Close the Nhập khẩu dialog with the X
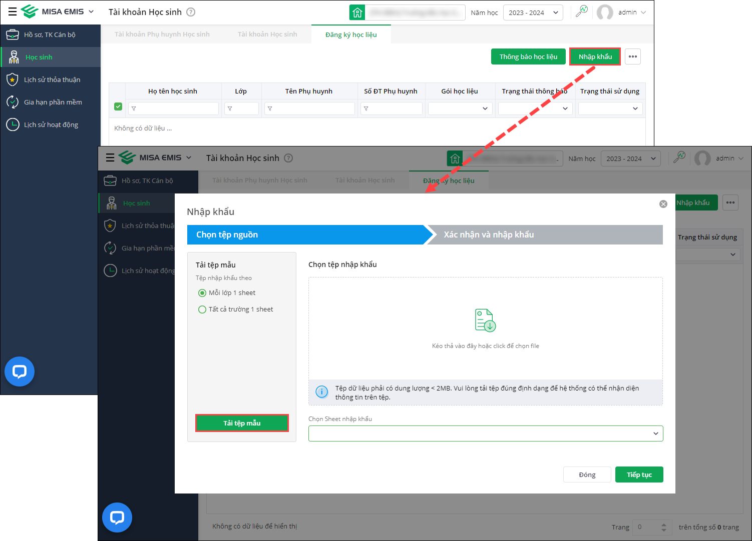 point(663,204)
